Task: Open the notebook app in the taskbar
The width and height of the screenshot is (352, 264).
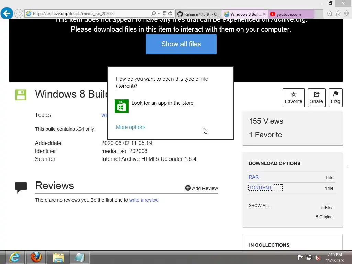Action: point(80,257)
